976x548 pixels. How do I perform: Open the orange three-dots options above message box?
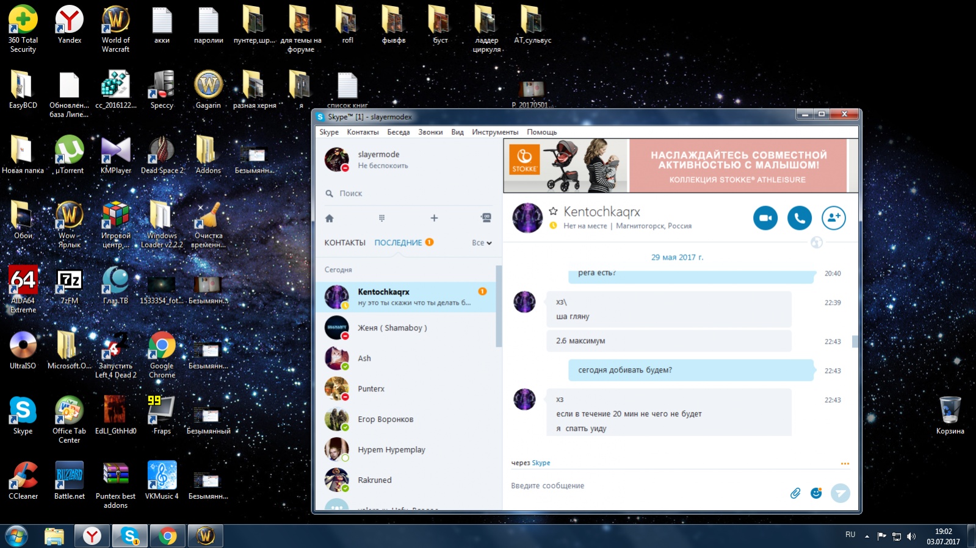pos(845,464)
